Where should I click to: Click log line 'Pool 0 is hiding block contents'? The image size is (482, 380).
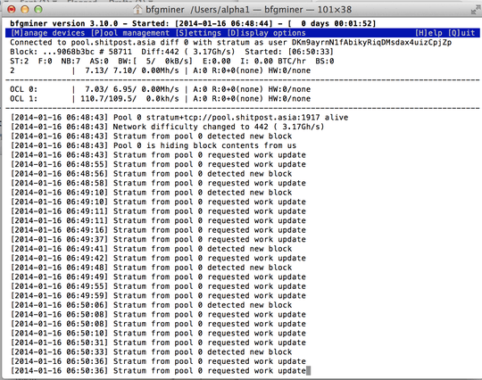(188, 145)
